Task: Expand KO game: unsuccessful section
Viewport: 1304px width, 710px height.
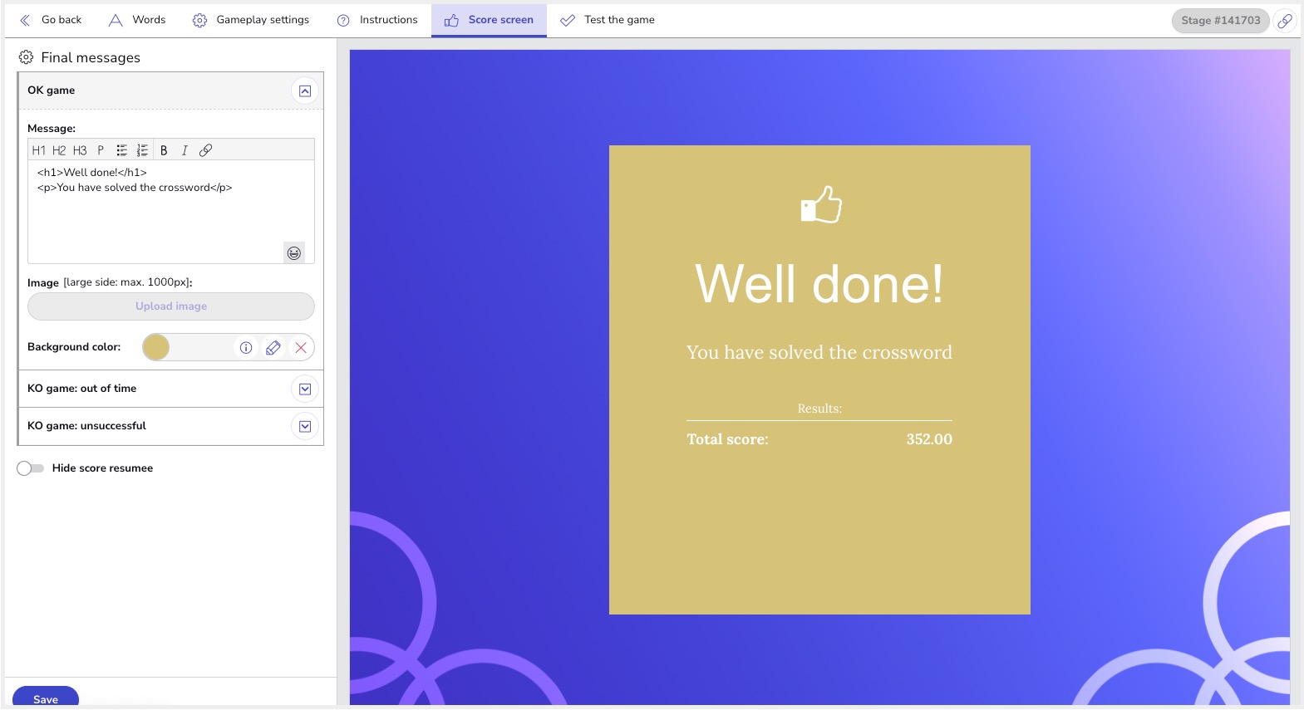Action: click(305, 427)
